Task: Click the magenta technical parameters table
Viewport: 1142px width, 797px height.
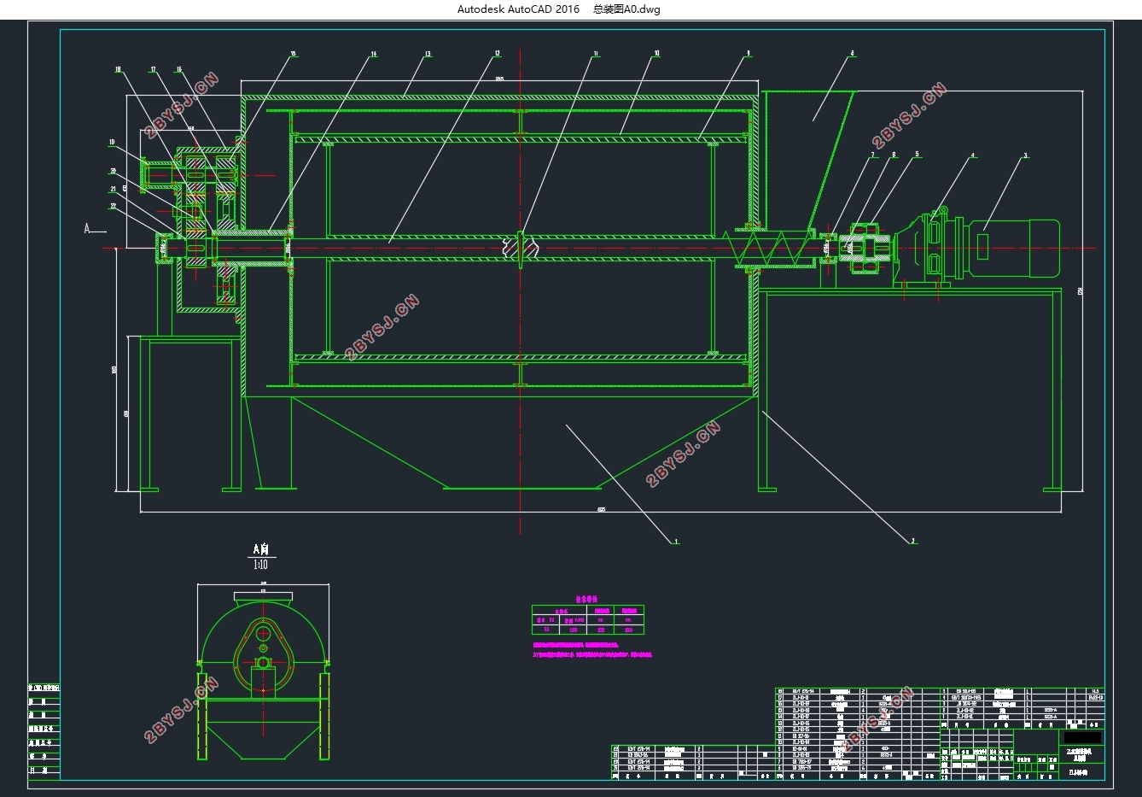Action: (587, 618)
